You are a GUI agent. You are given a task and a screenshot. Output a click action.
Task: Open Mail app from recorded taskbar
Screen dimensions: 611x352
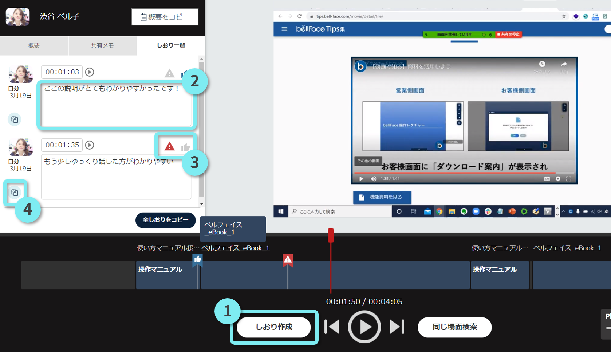point(427,211)
